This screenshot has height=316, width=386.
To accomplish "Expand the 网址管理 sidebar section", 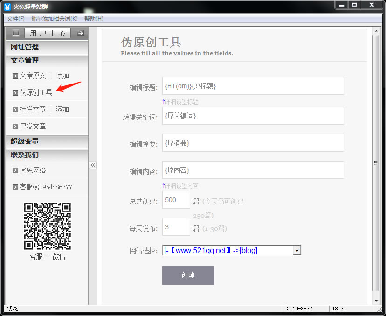I will tap(25, 47).
